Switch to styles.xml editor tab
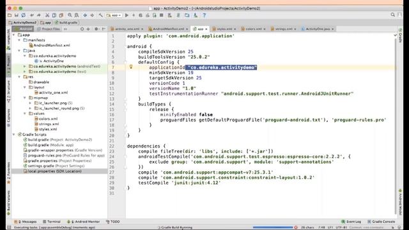The width and height of the screenshot is (409, 230). coord(224,29)
